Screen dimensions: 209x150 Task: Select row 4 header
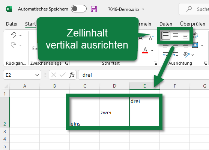coord(5,139)
